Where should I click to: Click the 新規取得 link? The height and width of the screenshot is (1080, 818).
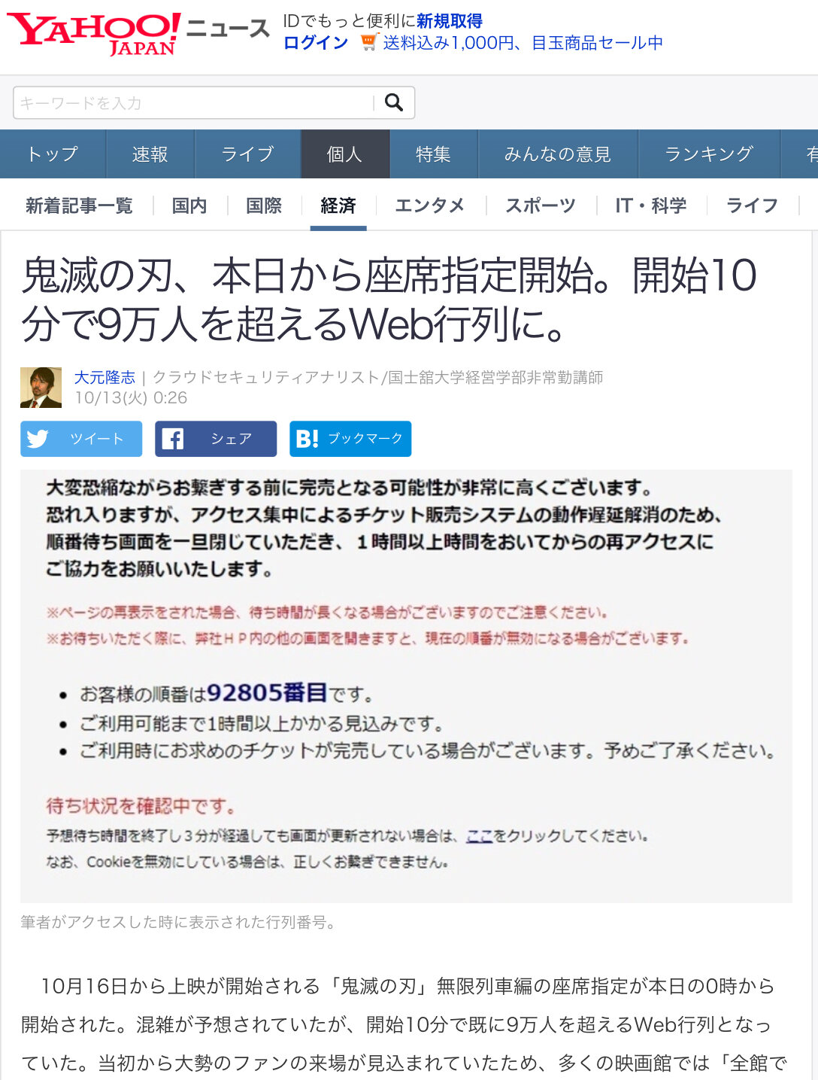point(450,21)
